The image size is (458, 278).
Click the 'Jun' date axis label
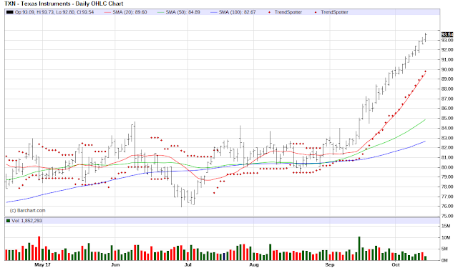[115, 265]
